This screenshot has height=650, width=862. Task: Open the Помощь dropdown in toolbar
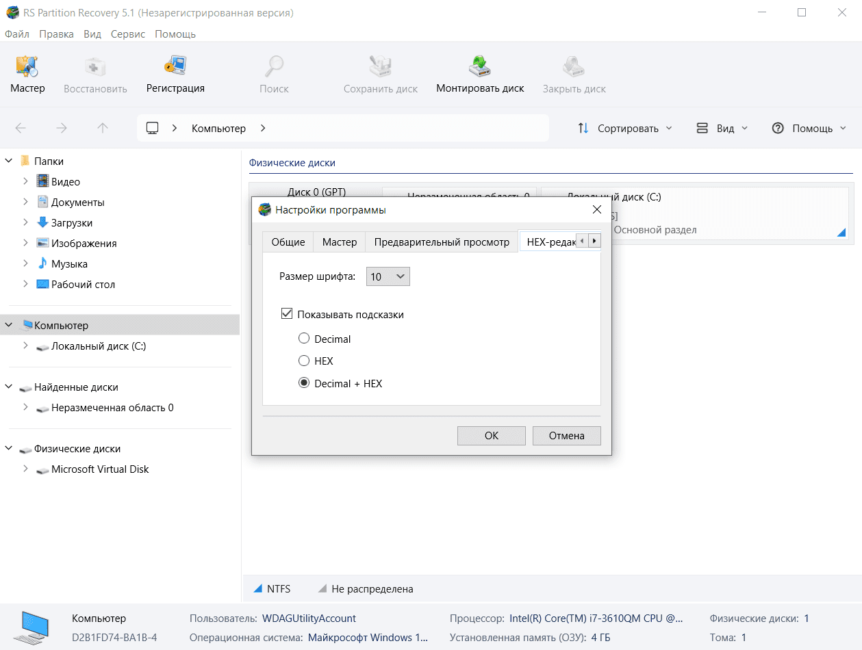coord(809,128)
